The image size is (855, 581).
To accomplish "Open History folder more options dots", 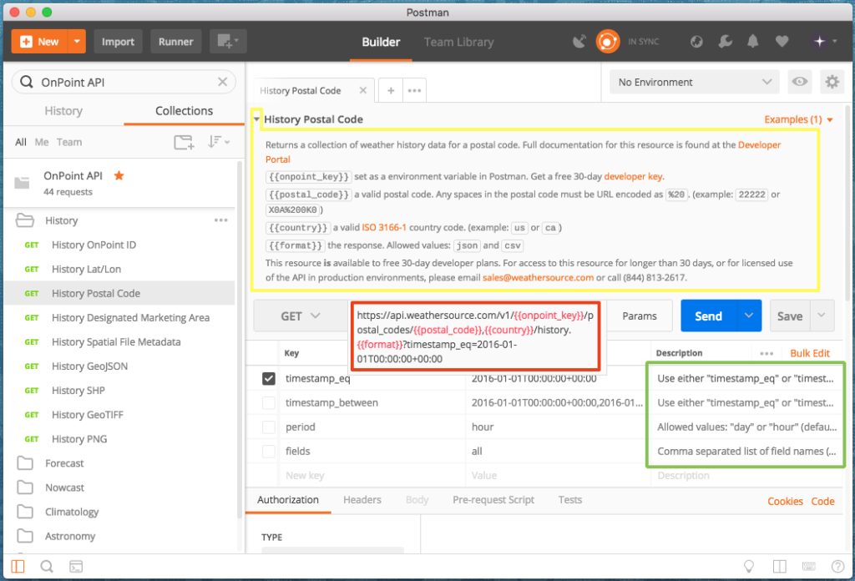I will click(220, 220).
